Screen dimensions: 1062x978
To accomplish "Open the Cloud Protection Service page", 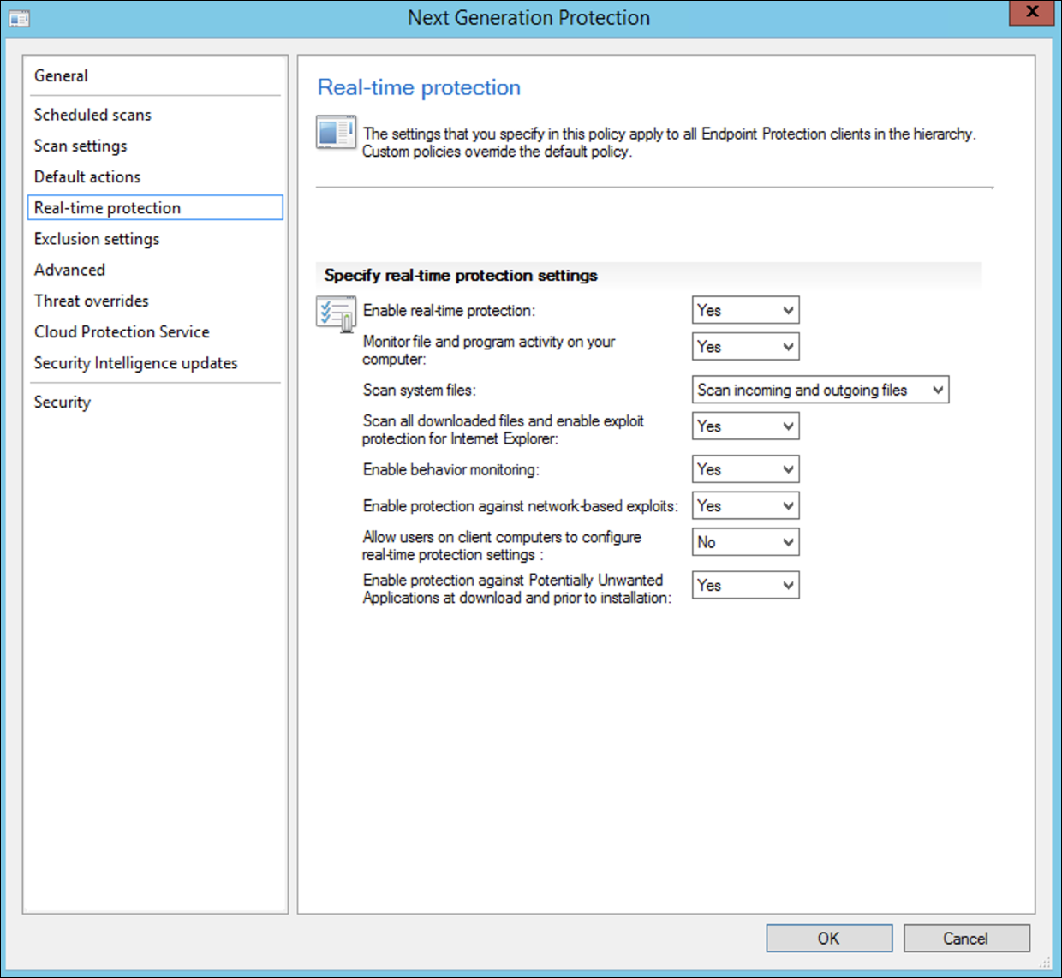I will (122, 332).
